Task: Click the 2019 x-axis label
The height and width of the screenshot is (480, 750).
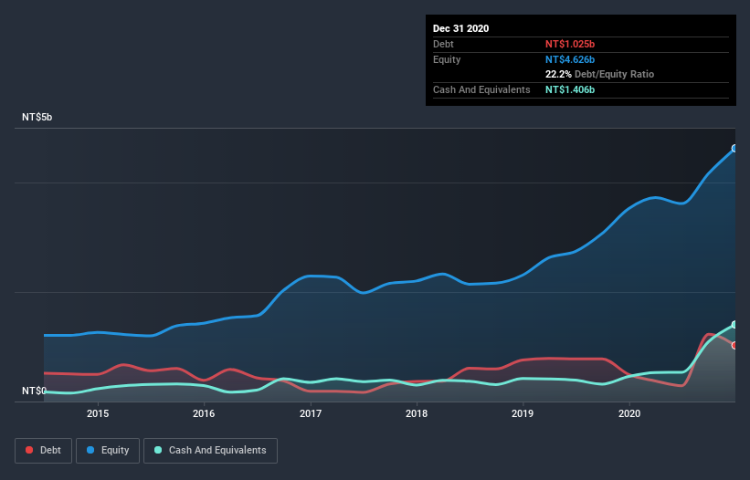Action: coord(523,413)
